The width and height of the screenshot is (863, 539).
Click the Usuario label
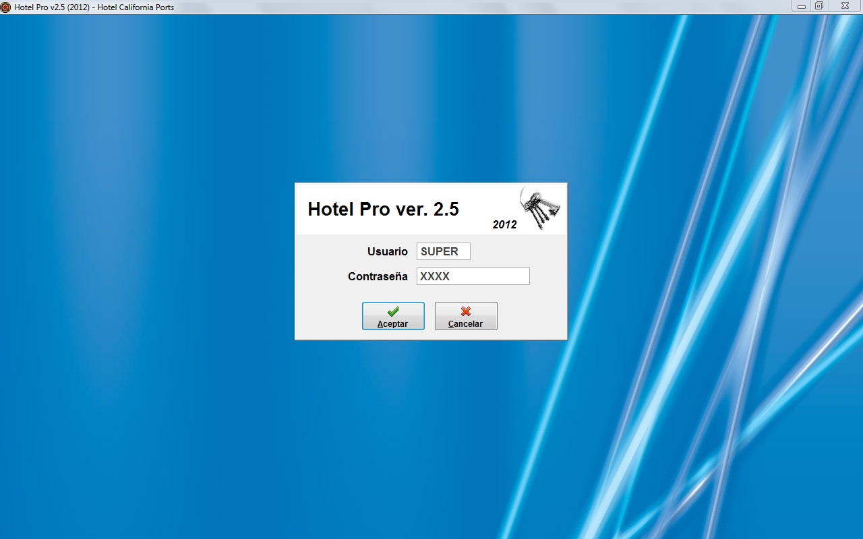pyautogui.click(x=387, y=251)
